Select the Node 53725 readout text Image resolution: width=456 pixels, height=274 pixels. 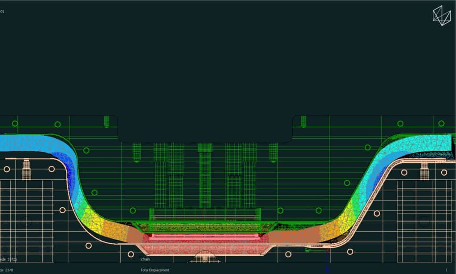pos(9,259)
